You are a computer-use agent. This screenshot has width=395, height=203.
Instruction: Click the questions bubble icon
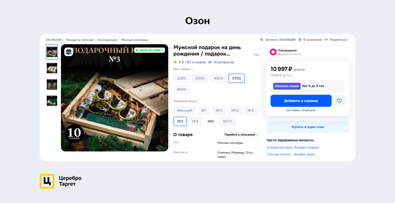pos(210,62)
